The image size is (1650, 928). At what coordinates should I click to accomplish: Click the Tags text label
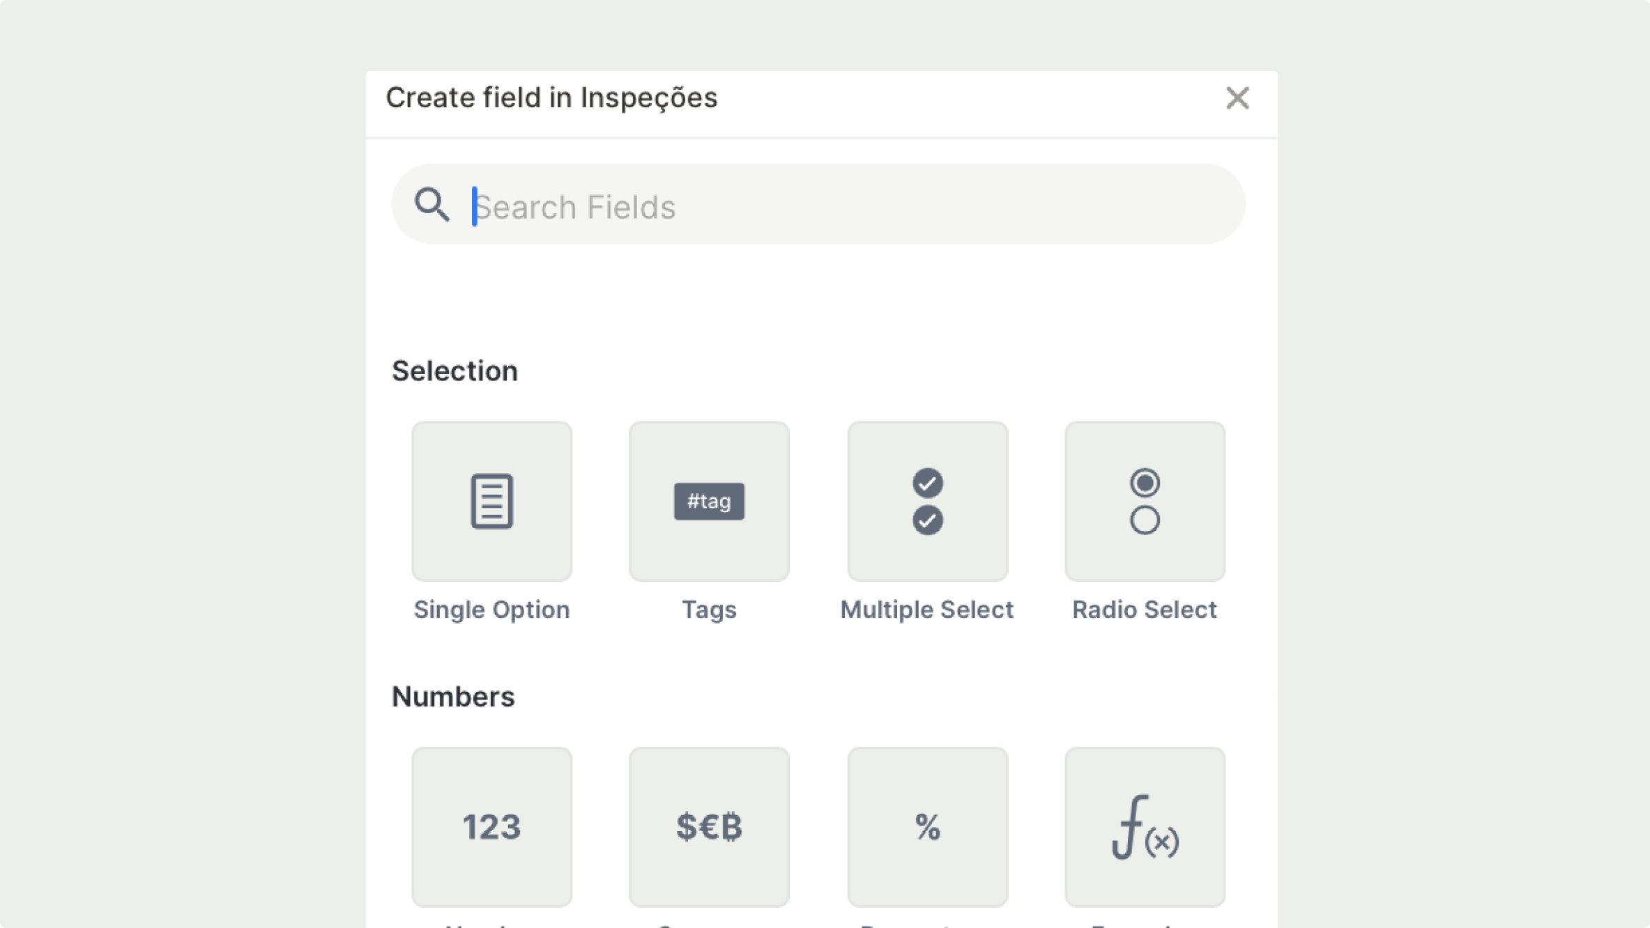point(709,610)
